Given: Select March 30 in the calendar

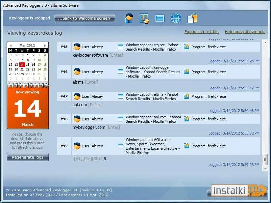Looking at the screenshot, I should [33, 74].
